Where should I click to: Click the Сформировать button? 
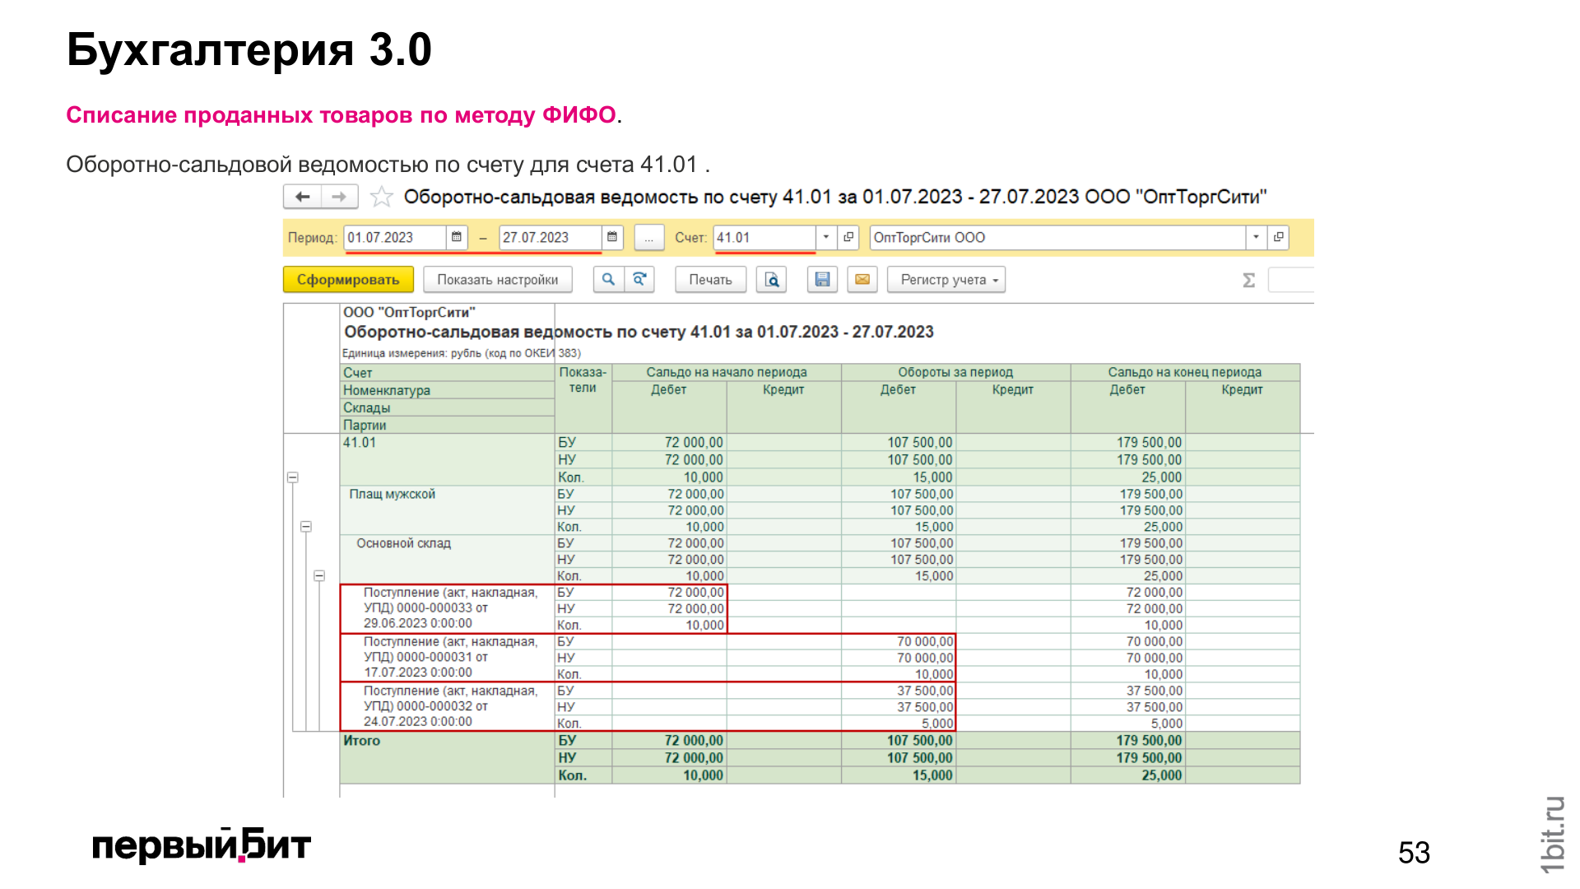(348, 280)
